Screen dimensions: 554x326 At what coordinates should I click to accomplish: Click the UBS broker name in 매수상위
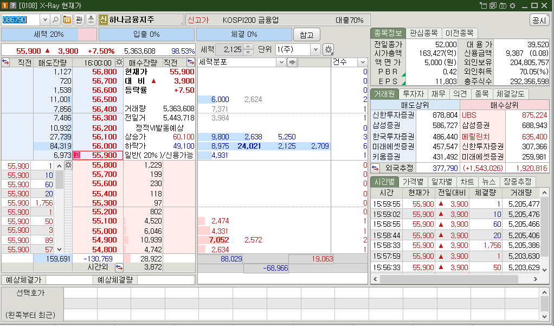tap(469, 116)
